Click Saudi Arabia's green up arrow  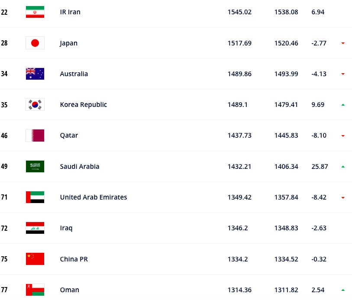pyautogui.click(x=343, y=167)
